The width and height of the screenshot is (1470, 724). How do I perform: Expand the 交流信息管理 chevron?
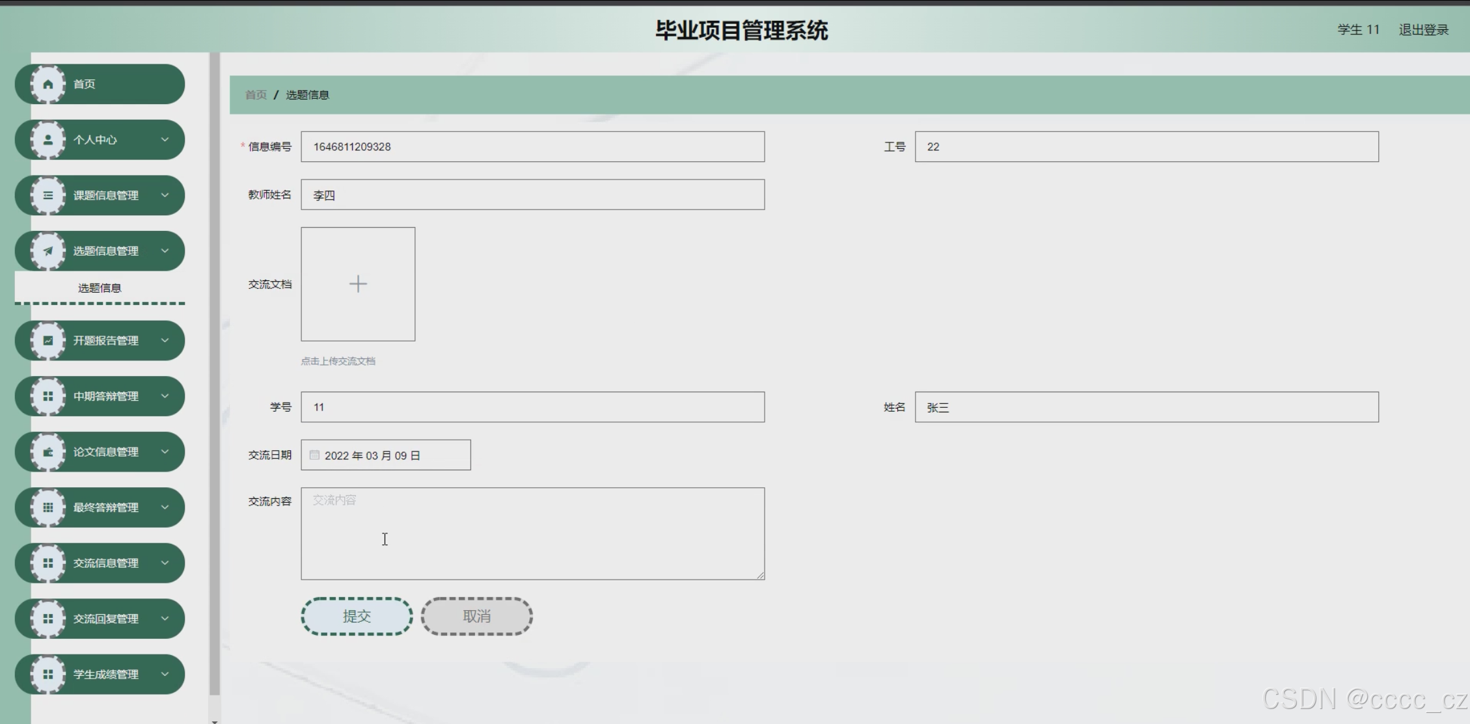tap(165, 563)
